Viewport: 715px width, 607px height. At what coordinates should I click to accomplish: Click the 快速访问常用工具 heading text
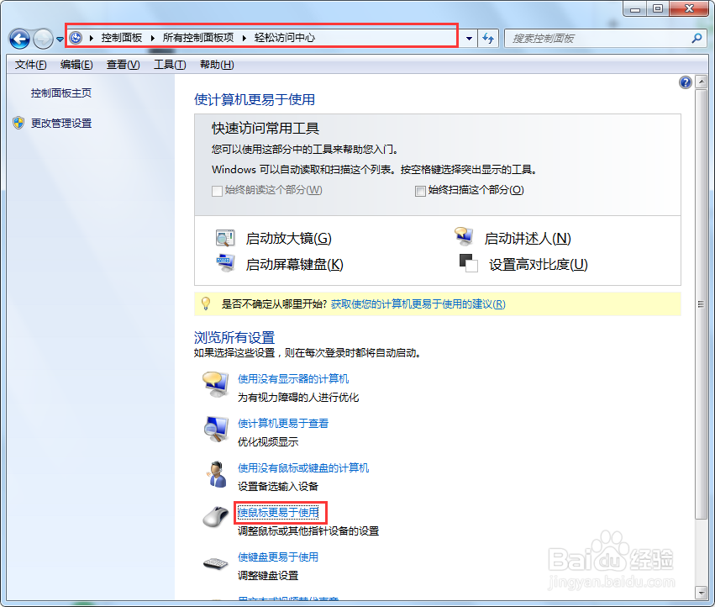(265, 129)
